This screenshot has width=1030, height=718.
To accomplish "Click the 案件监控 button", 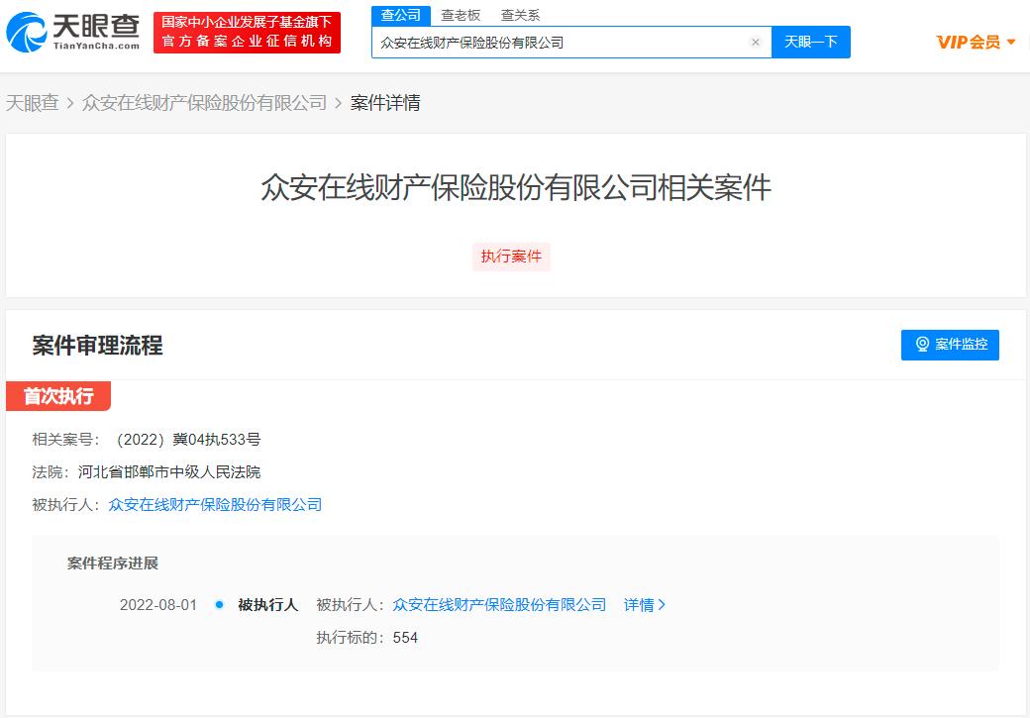I will 950,345.
